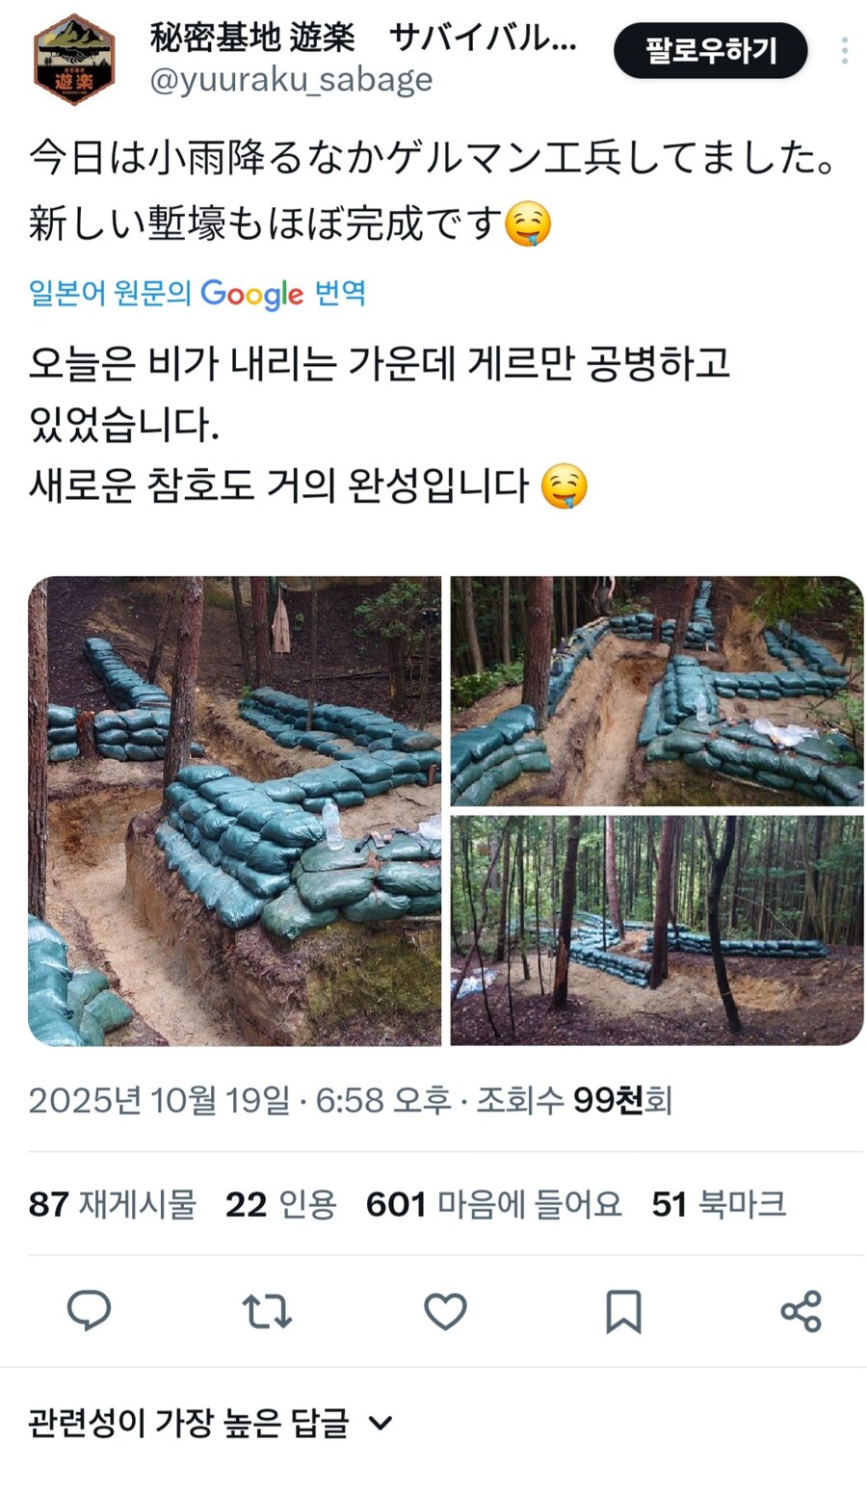Open the top-right sandbag trench photo
Screen dimensions: 867x1494
(657, 692)
